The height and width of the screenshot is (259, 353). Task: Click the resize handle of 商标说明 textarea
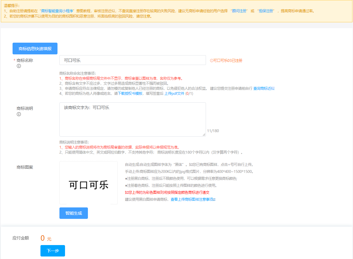click(204, 135)
